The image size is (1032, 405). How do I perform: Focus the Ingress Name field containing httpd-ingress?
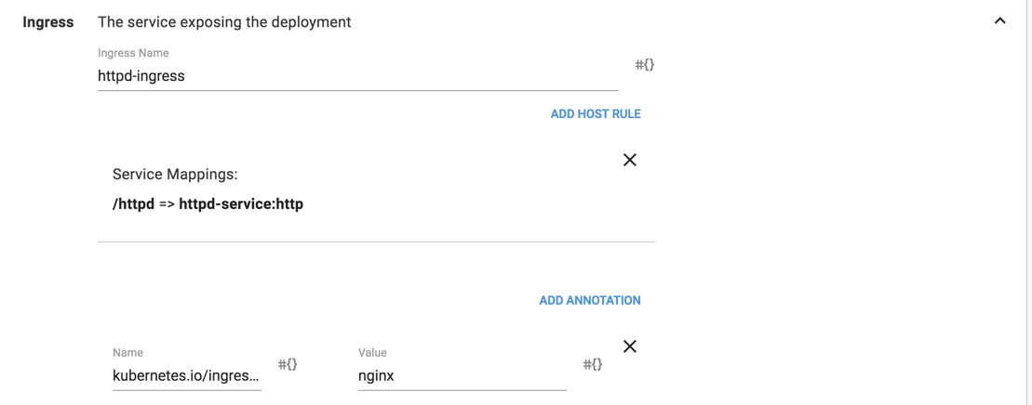[357, 76]
